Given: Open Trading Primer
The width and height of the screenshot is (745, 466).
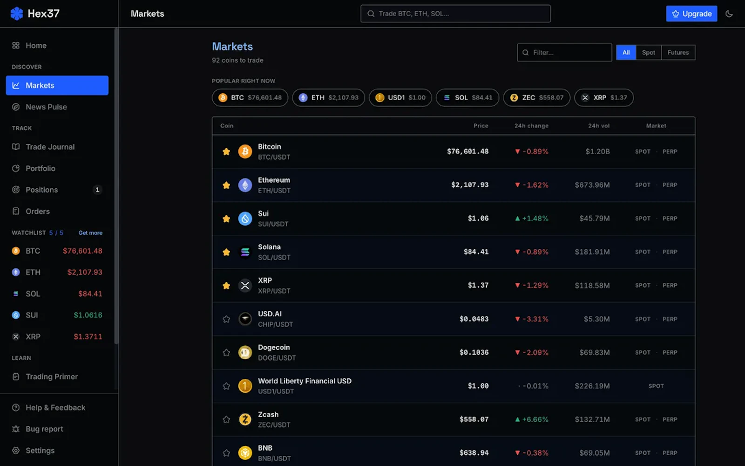Looking at the screenshot, I should 57,377.
